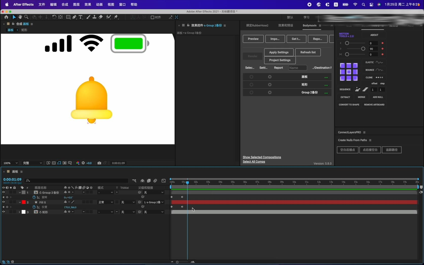Select the Group 2备份 radio in Bodymovin
Viewport: 424px width, 265px height.
click(251, 93)
